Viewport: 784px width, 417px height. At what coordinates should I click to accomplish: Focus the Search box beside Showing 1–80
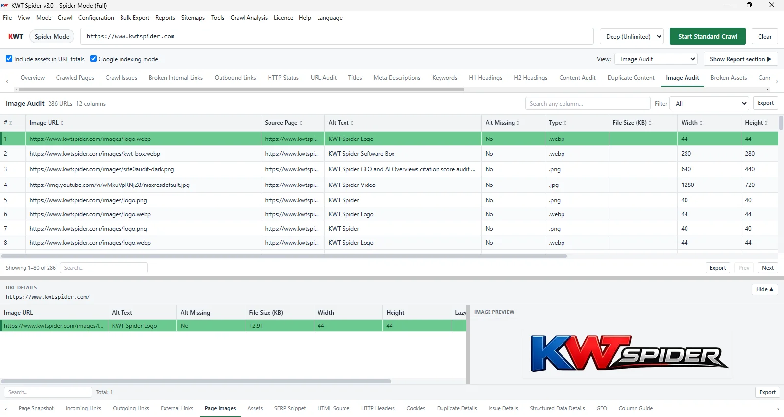click(104, 268)
